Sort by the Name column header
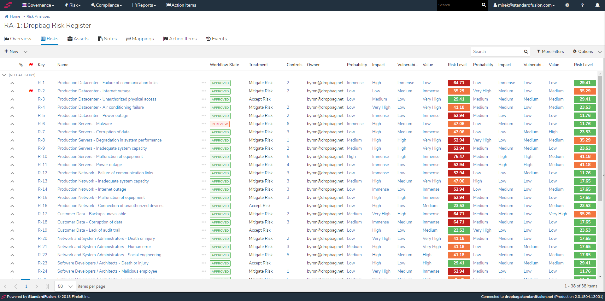This screenshot has width=605, height=301. point(63,65)
